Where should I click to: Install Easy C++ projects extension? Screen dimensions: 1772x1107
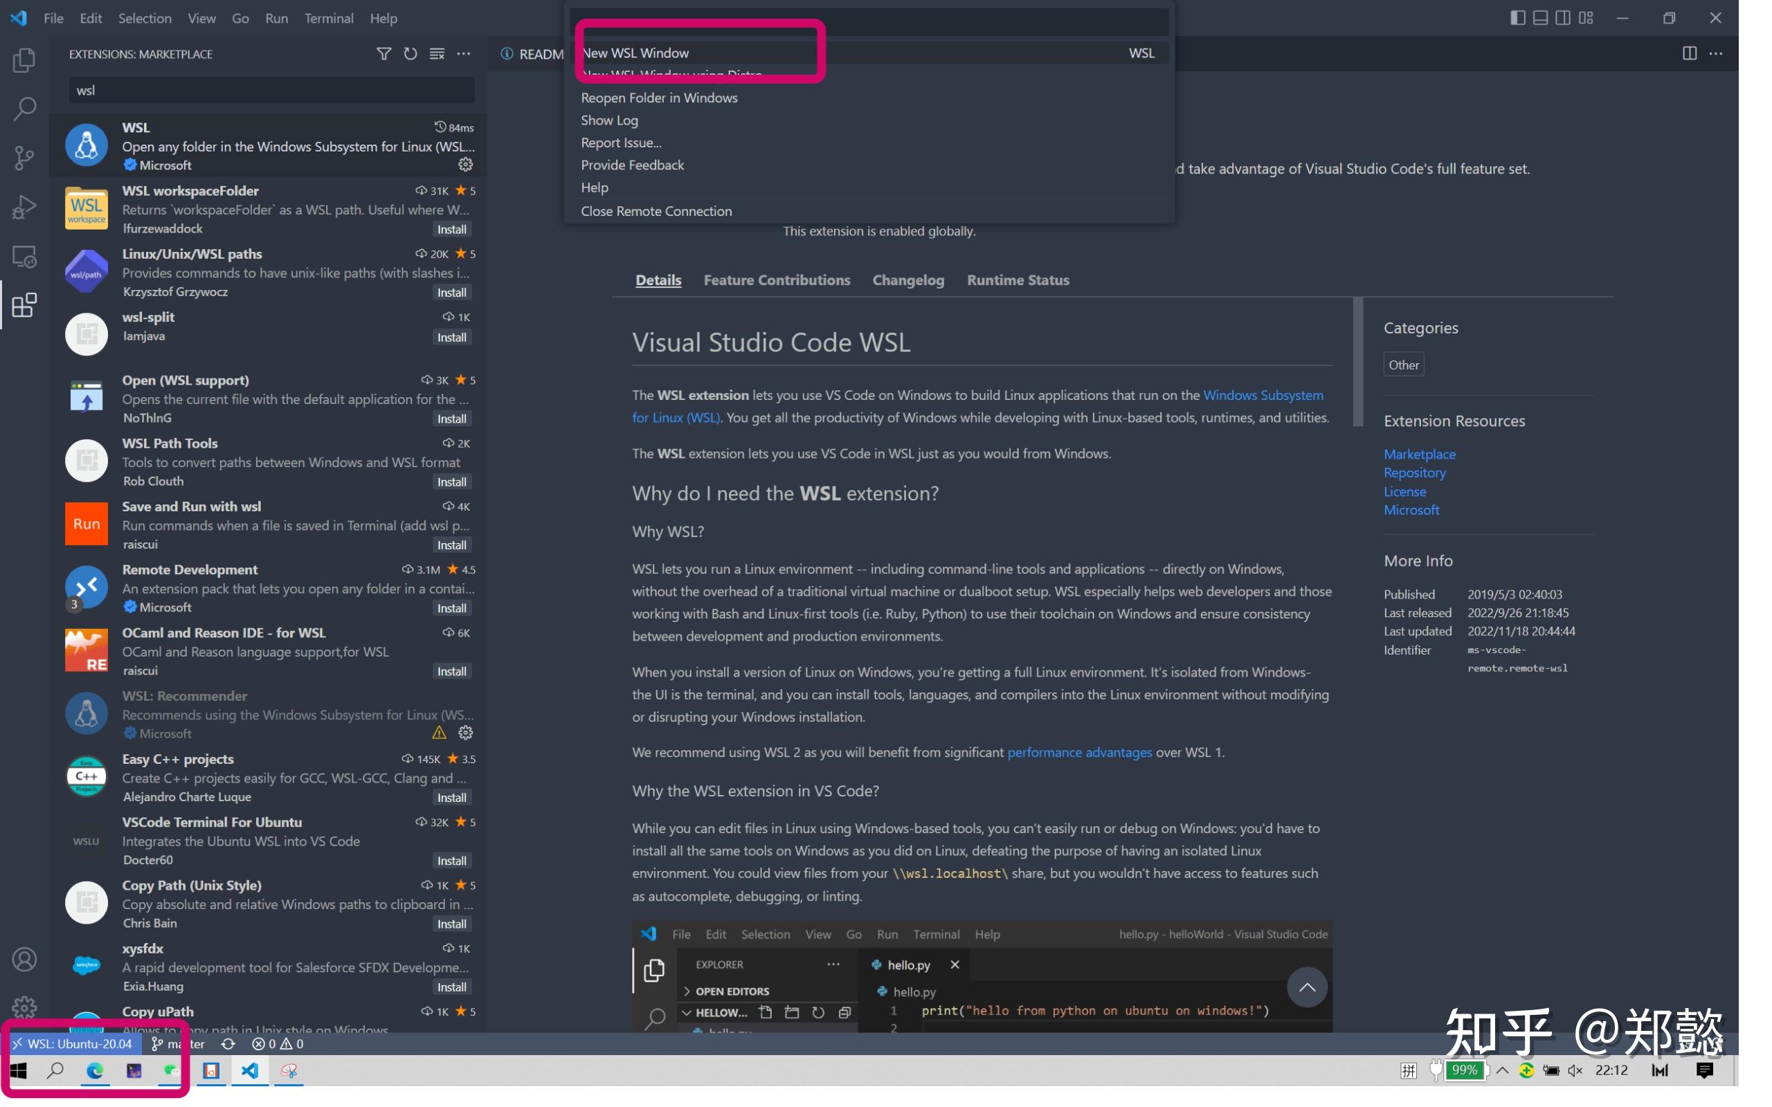[x=452, y=798]
